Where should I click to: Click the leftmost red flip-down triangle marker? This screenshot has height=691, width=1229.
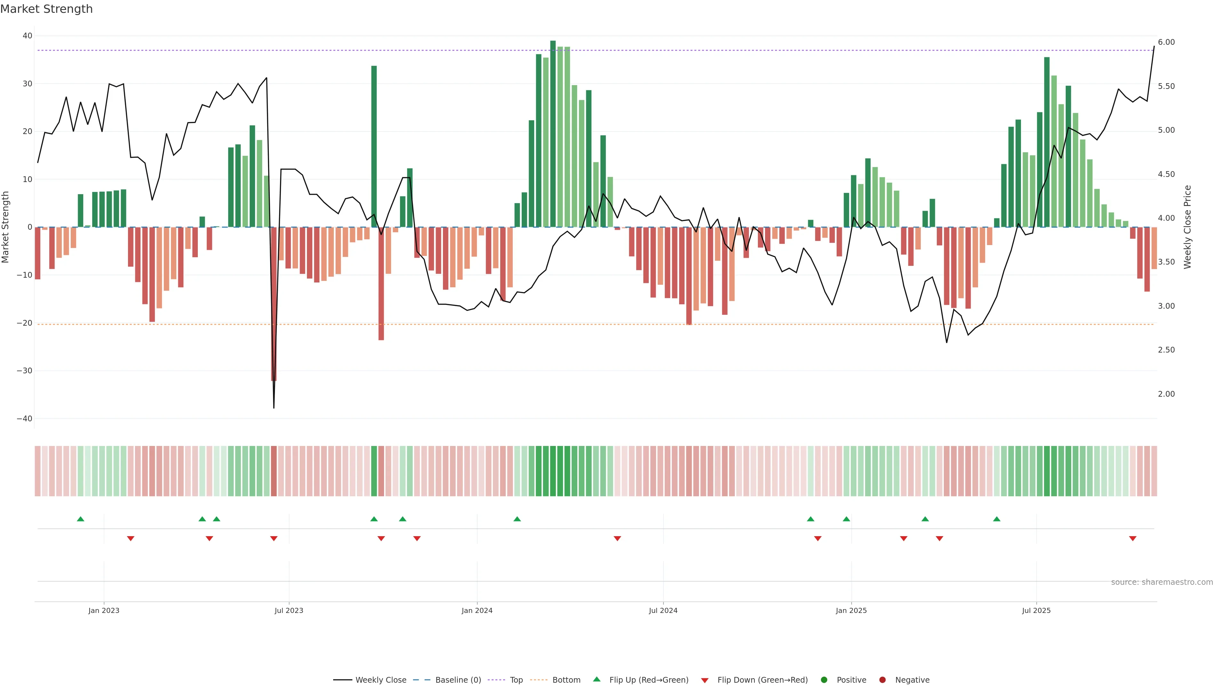[131, 538]
